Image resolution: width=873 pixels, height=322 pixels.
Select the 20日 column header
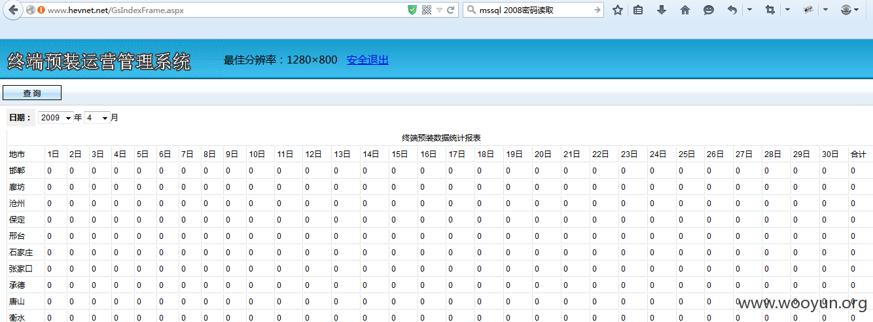pyautogui.click(x=543, y=154)
